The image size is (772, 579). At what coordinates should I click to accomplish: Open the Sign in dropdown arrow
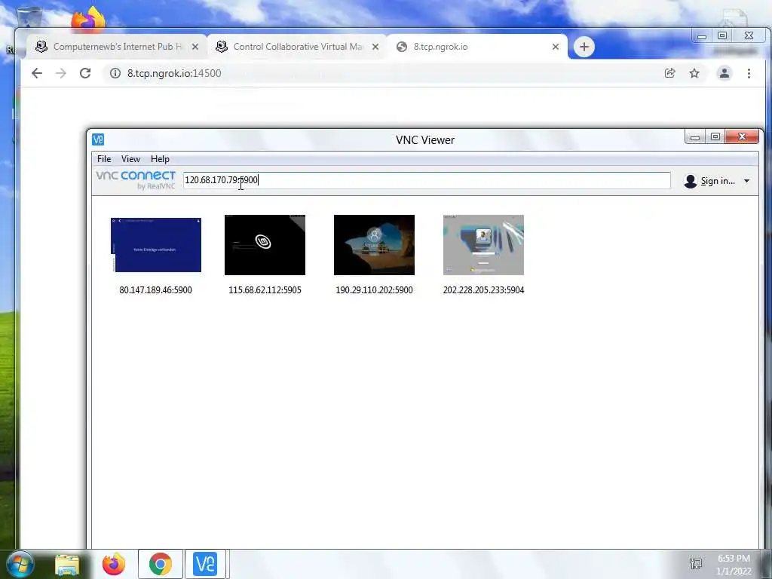click(x=746, y=181)
